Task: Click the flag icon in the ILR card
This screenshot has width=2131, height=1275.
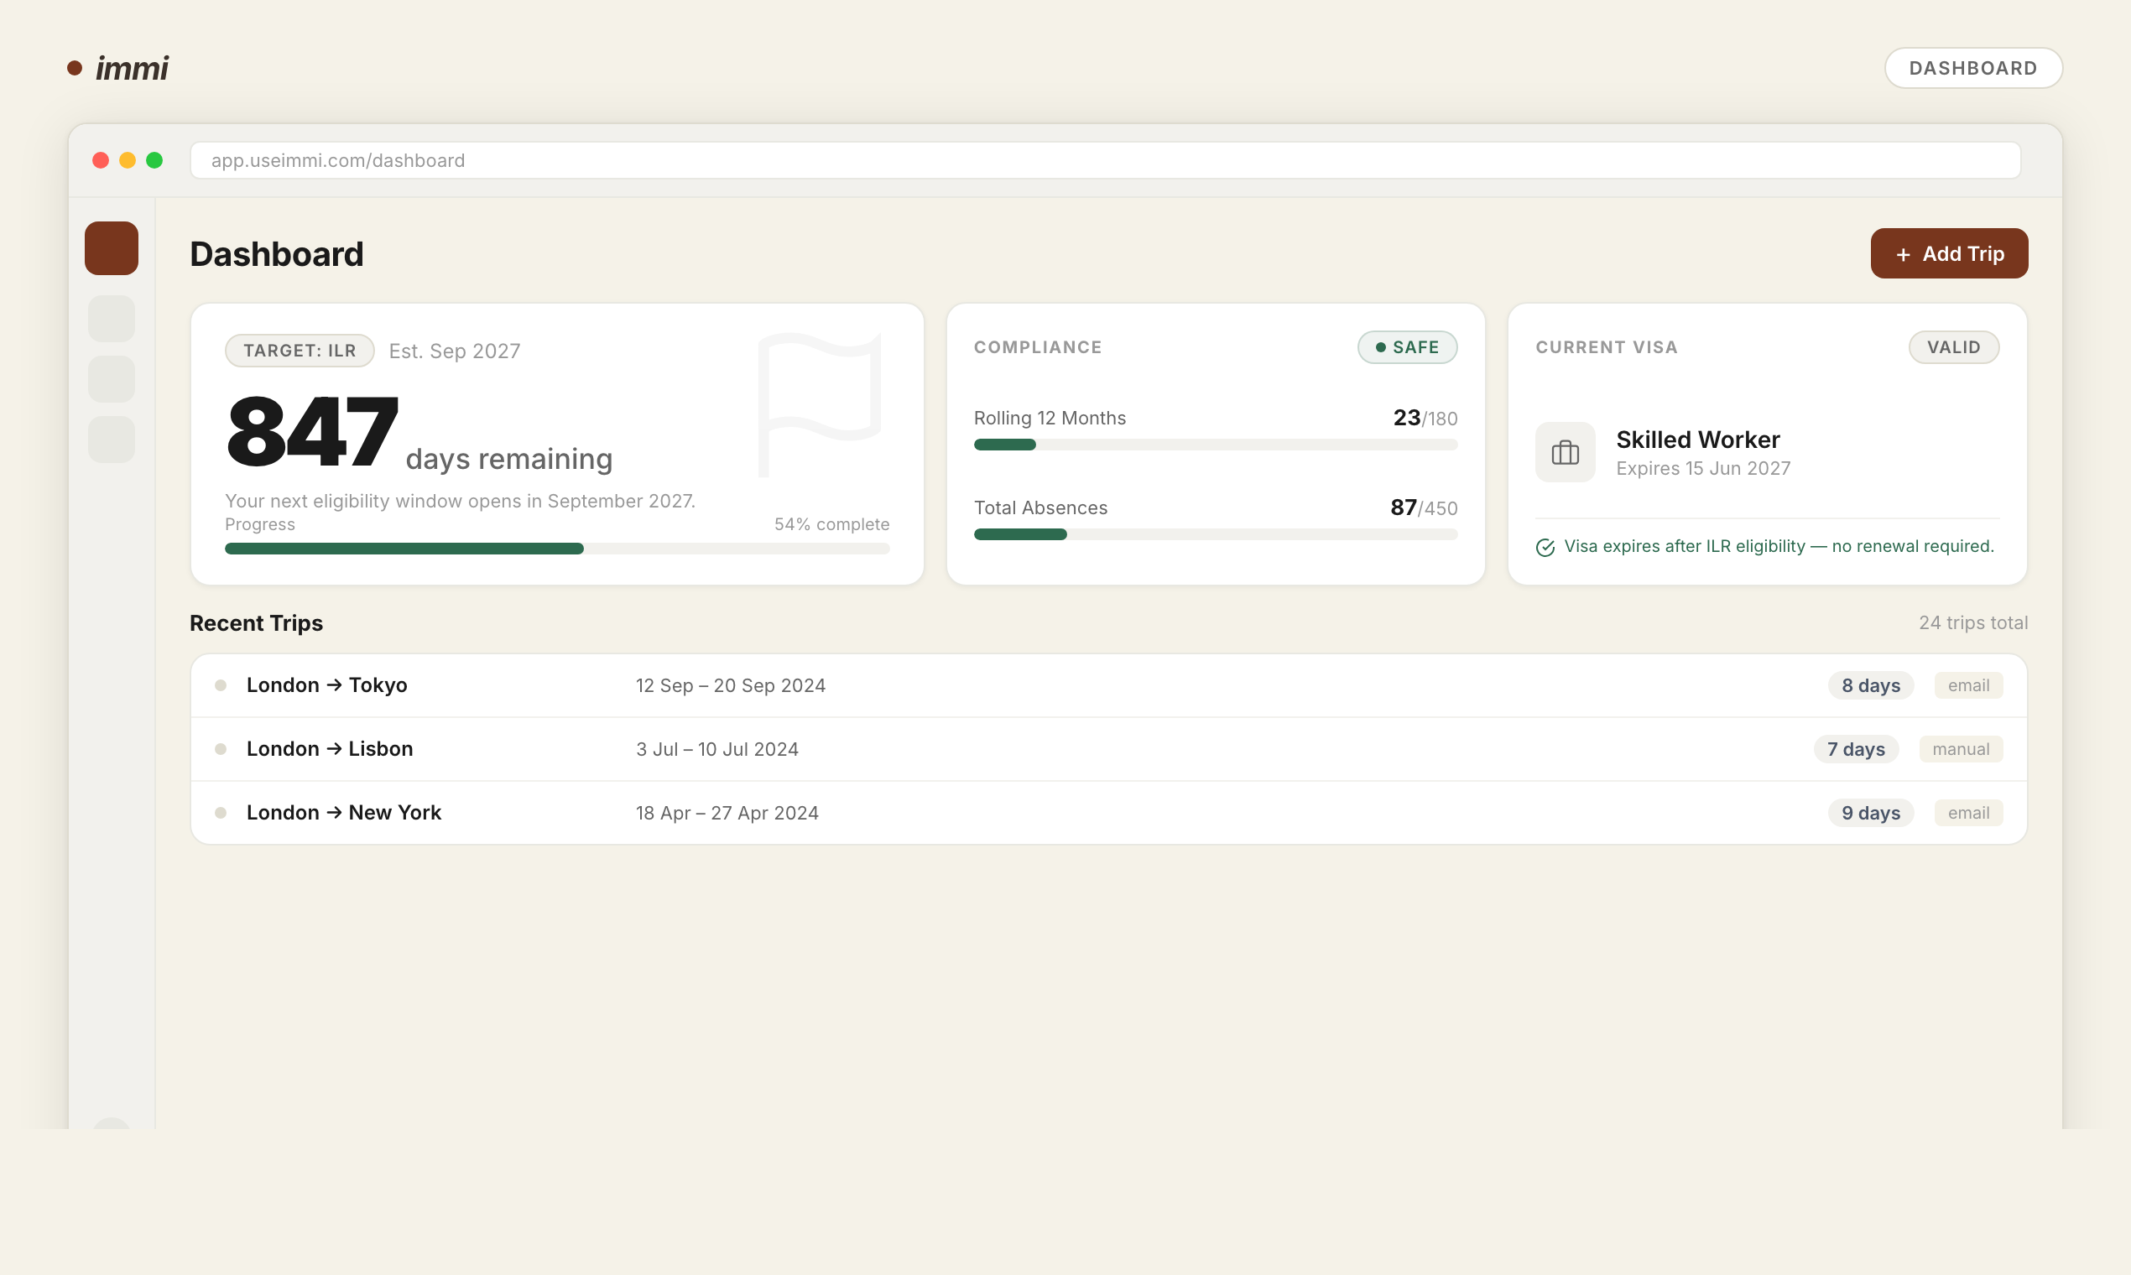Action: click(x=820, y=403)
